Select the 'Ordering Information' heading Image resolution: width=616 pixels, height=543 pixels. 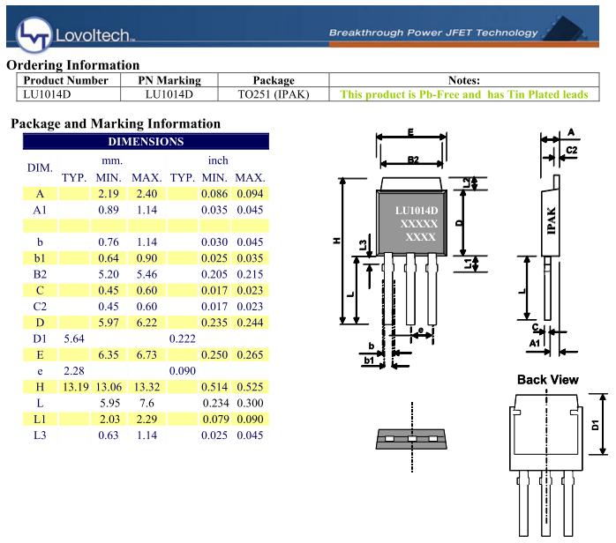point(73,64)
